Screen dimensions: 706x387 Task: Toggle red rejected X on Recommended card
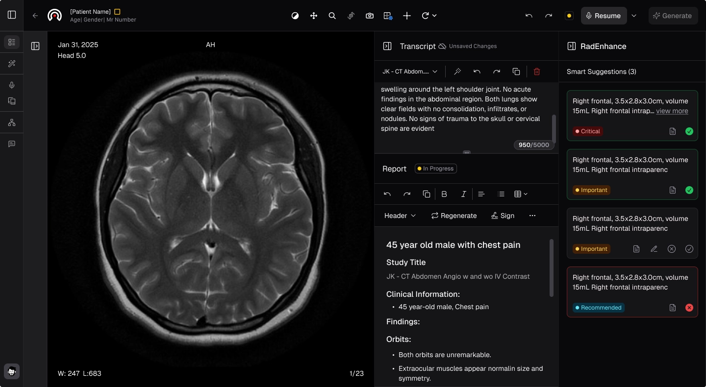689,308
